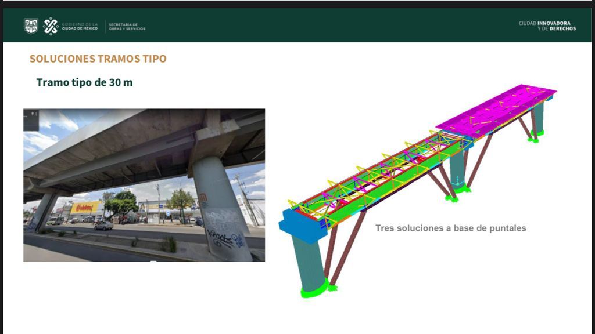Select the 'SOLUCIONES TRAMOS TIPO' heading

(x=98, y=59)
